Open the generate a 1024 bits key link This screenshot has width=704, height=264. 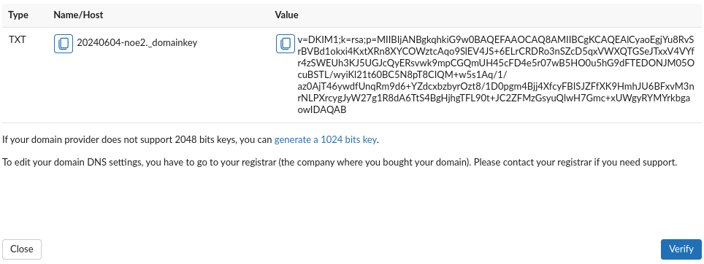(326, 140)
